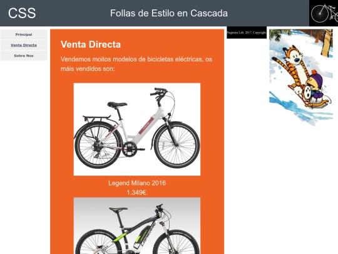This screenshot has width=338, height=254.
Task: Click the Legend Milano 2016 caption
Action: (137, 183)
